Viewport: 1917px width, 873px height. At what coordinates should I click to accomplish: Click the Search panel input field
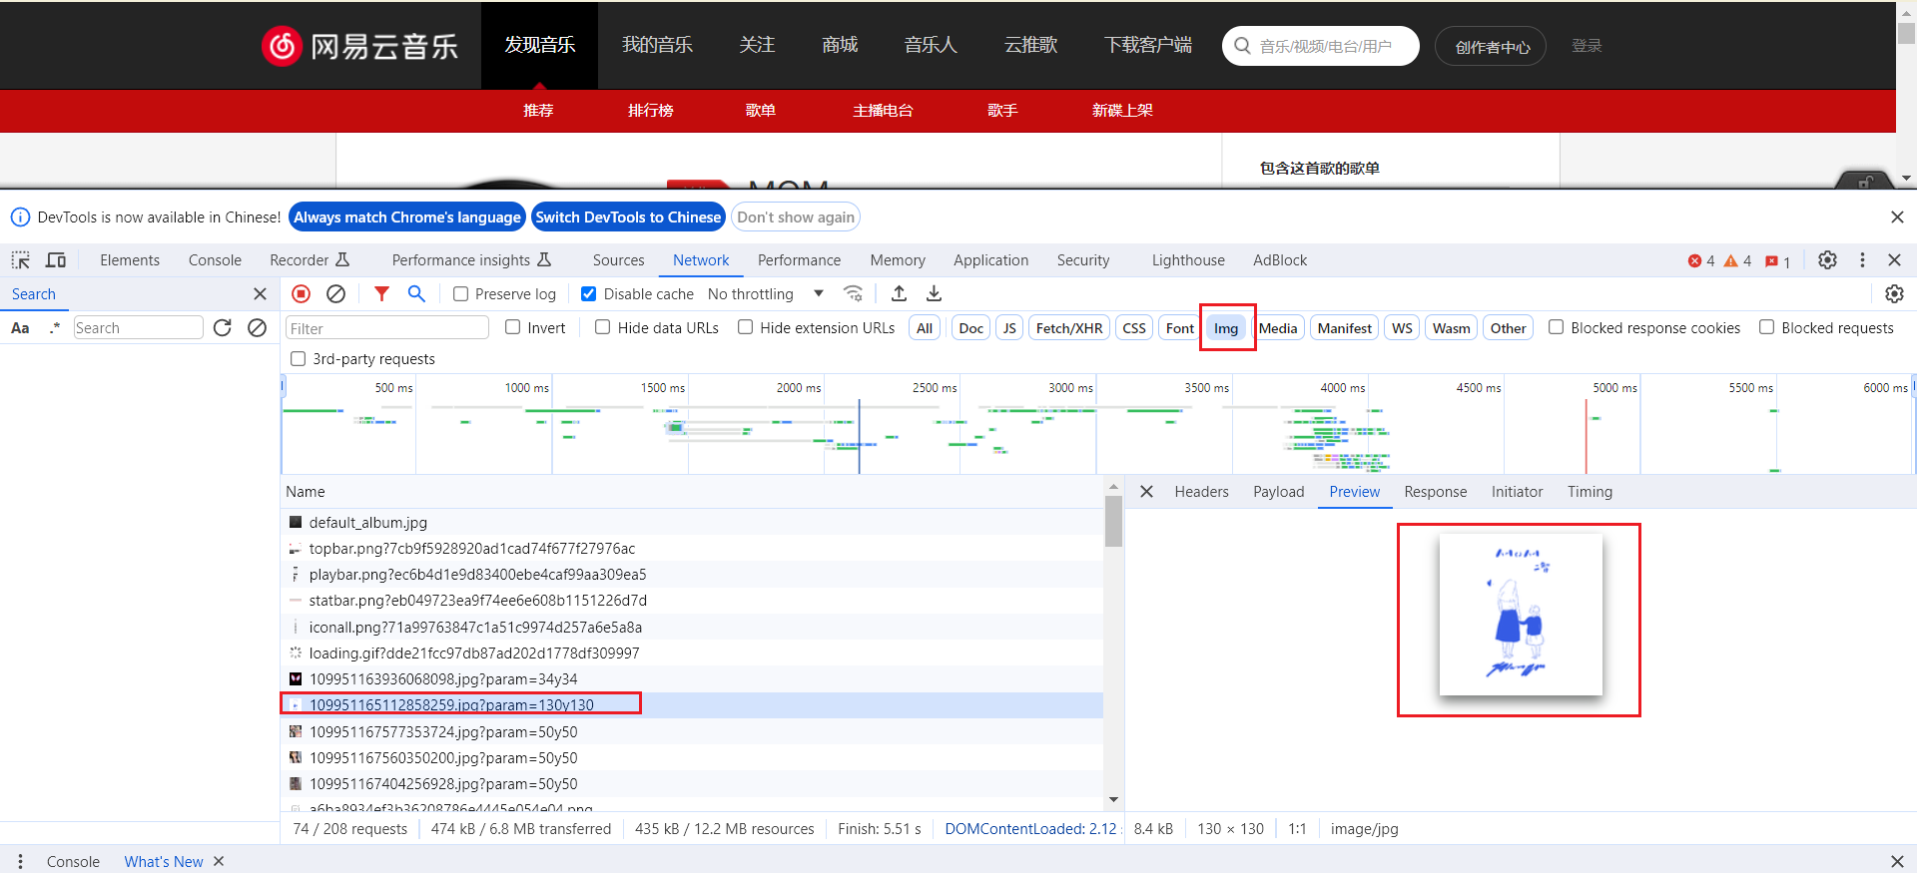(139, 328)
